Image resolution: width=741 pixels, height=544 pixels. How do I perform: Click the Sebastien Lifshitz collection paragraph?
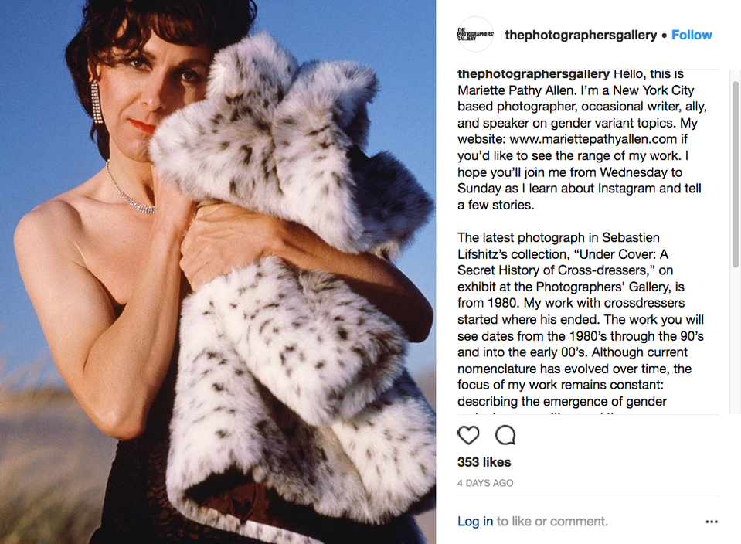click(x=580, y=319)
